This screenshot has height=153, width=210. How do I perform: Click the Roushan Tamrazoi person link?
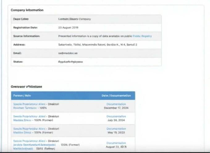tap(25, 108)
